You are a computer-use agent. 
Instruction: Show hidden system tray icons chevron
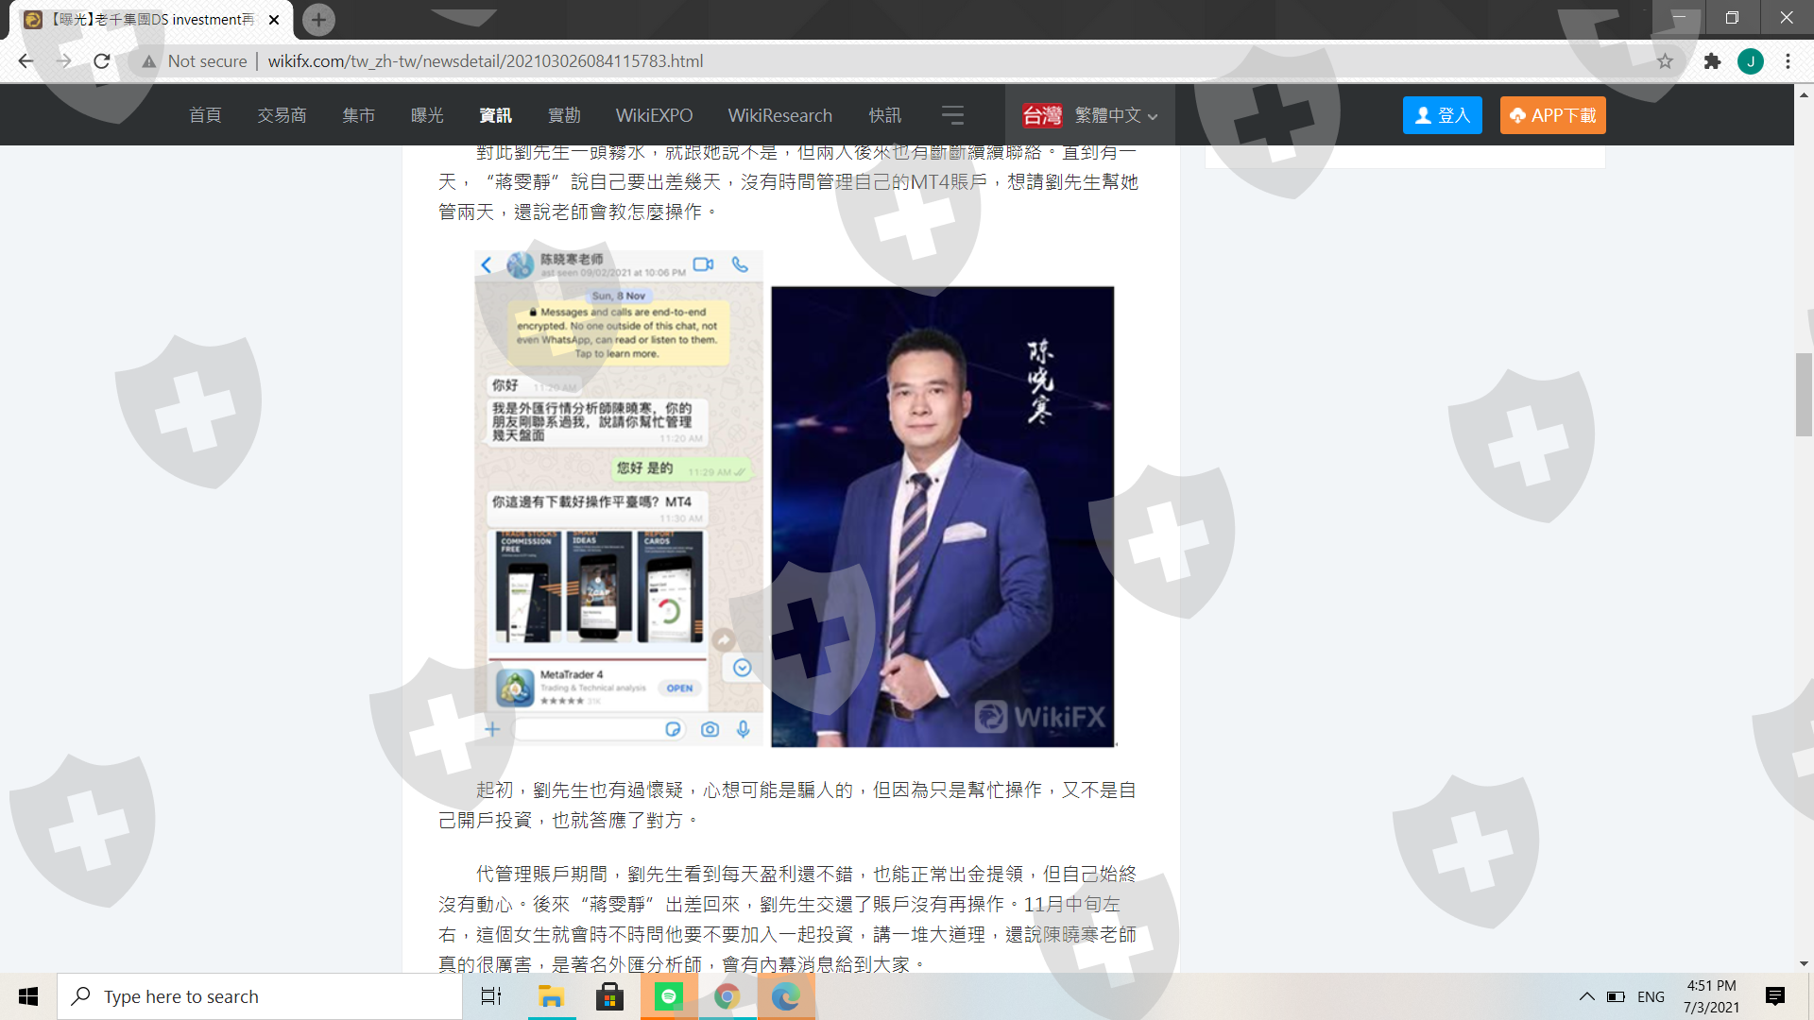[x=1586, y=996]
